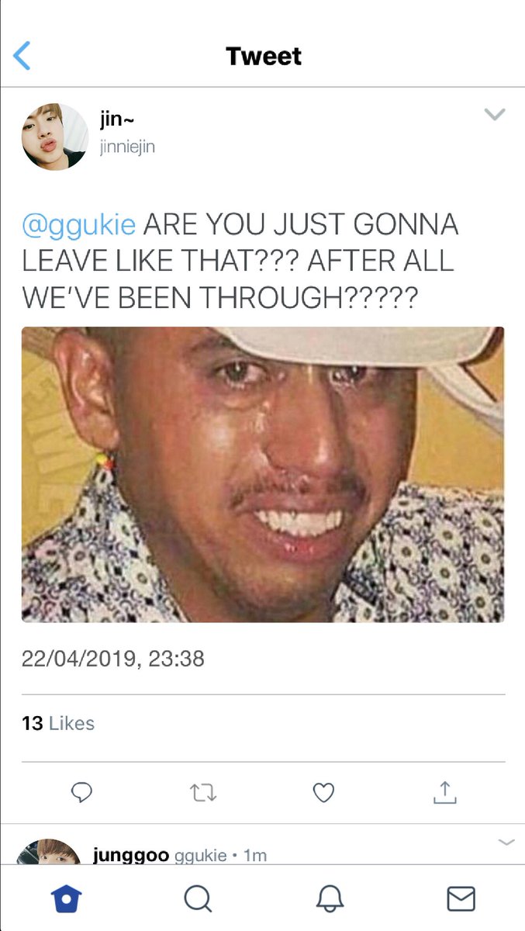Open the crying man meme image
Viewport: 525px width, 931px height.
point(263,474)
